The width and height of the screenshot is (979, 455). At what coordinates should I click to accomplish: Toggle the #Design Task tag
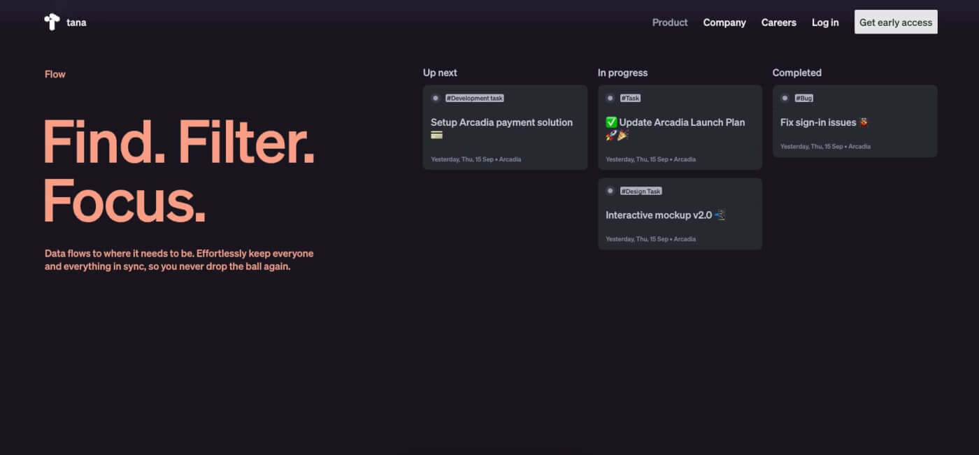point(641,191)
